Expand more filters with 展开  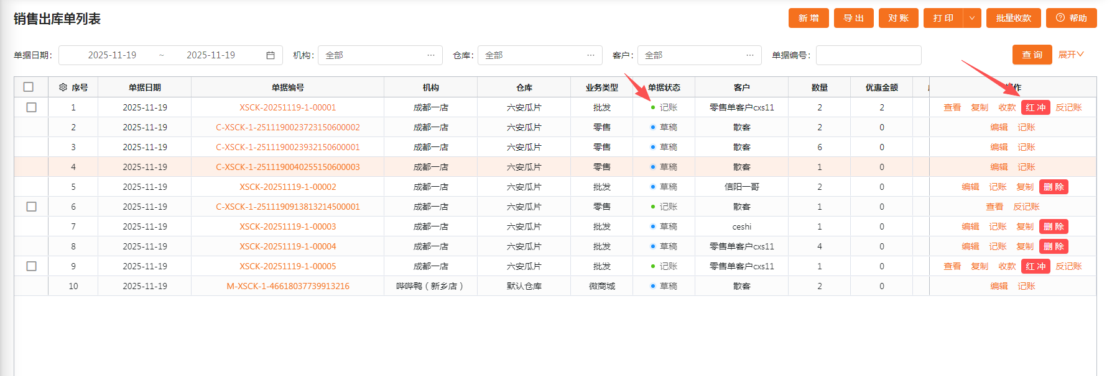tap(1071, 55)
